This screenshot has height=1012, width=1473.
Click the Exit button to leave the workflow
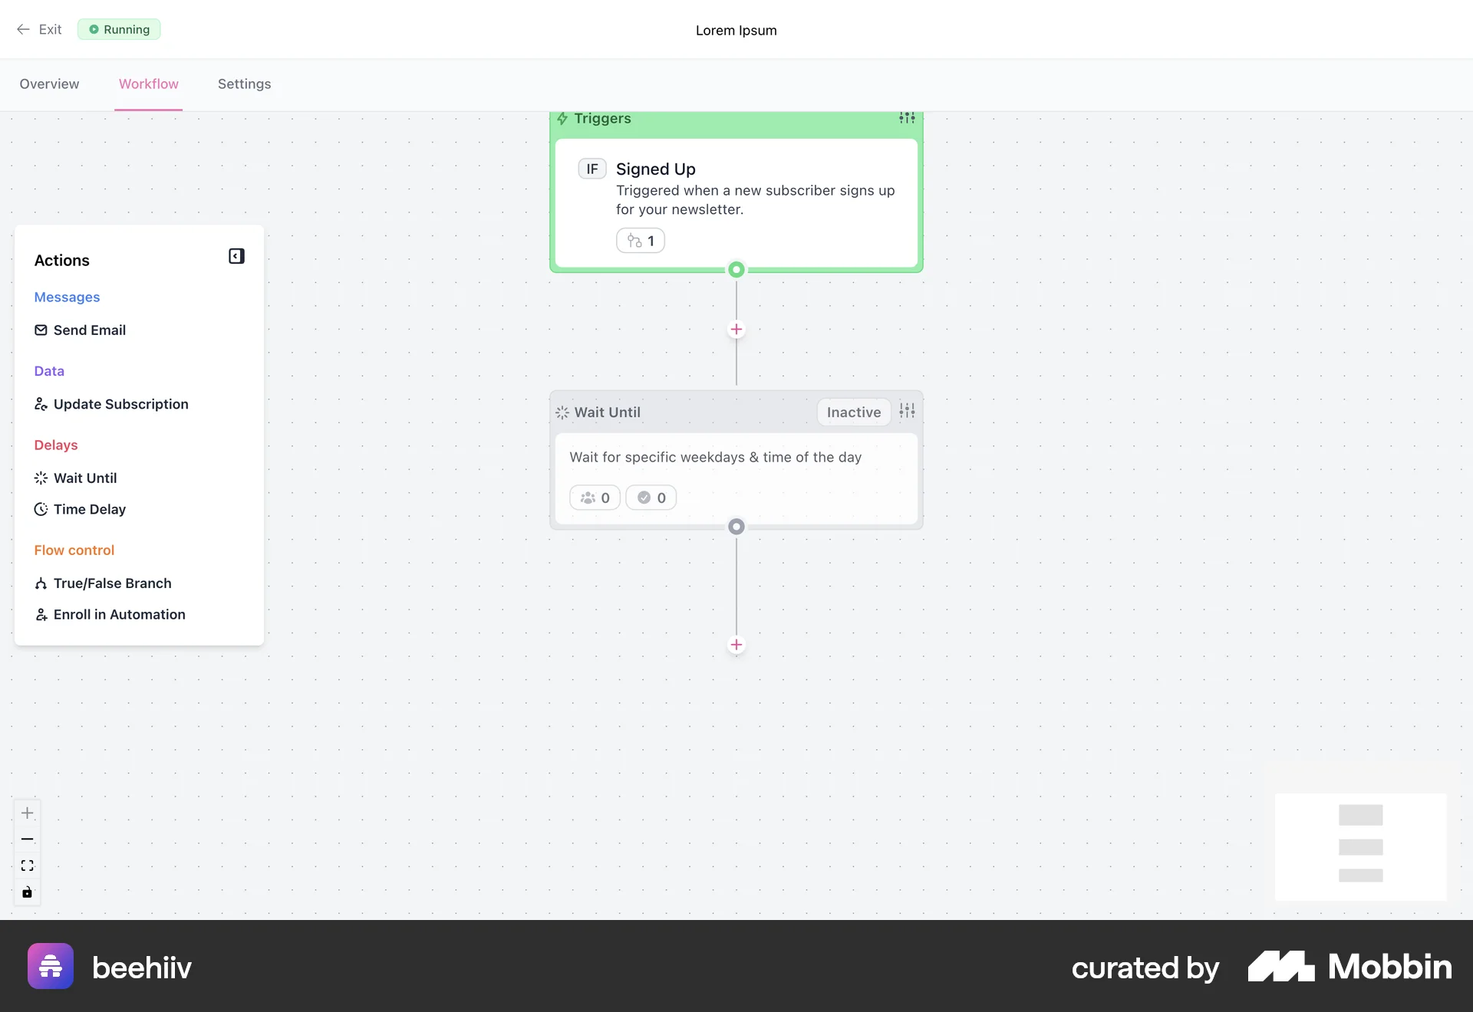pos(38,29)
